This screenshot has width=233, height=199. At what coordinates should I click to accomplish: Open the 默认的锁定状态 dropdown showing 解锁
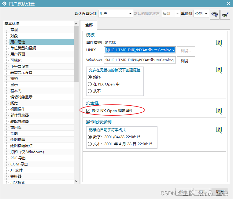click(x=171, y=14)
